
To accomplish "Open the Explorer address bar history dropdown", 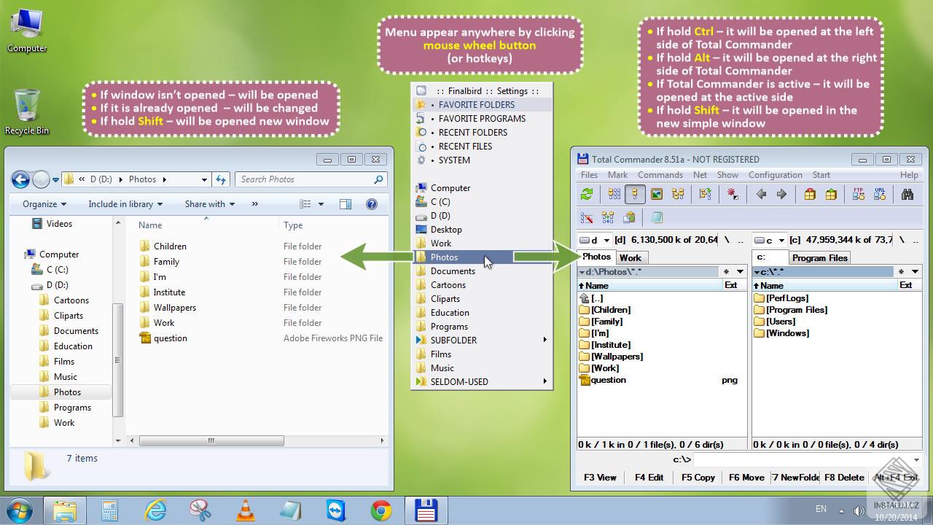I will [204, 179].
